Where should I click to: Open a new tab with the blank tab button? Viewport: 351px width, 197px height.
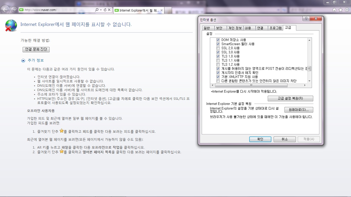point(168,10)
